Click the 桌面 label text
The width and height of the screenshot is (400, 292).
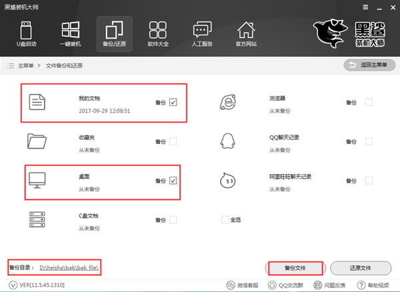[84, 177]
